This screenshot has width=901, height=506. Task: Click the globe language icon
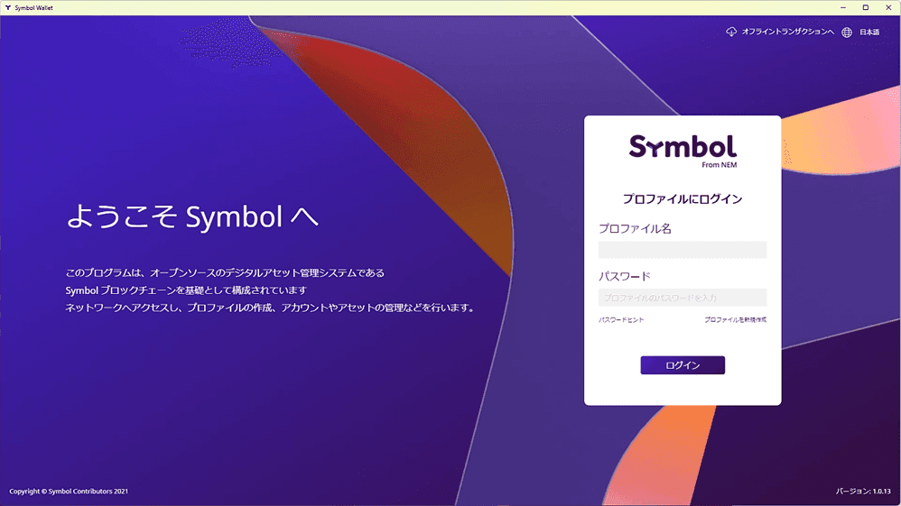pos(847,32)
